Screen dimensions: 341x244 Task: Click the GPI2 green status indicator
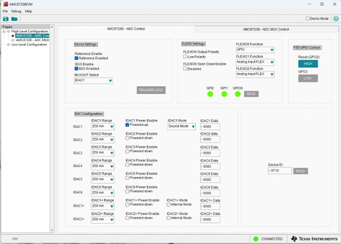click(210, 94)
